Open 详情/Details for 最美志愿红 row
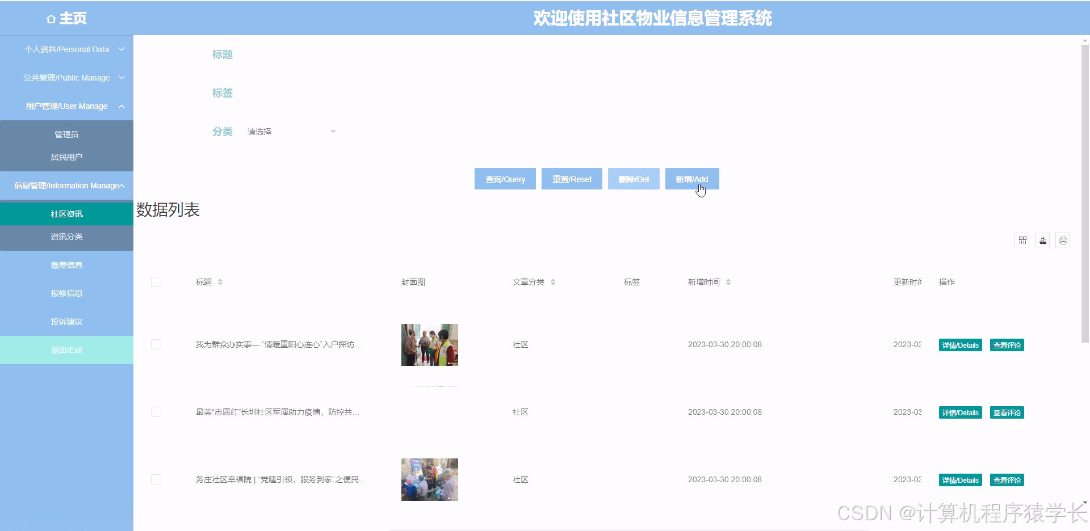 point(961,412)
